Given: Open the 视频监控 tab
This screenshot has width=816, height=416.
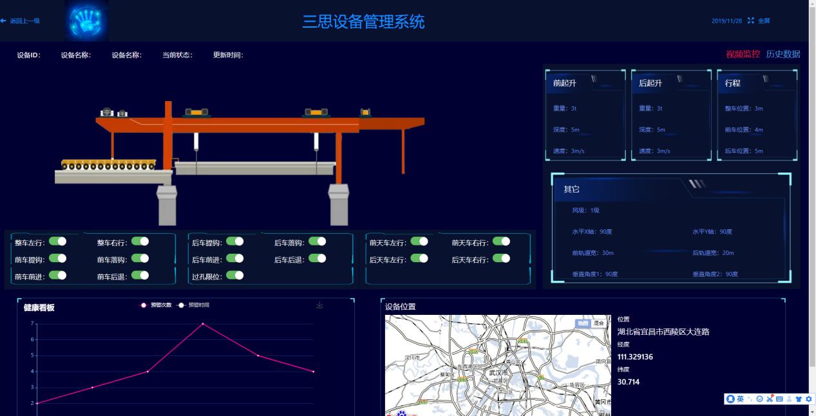Looking at the screenshot, I should coord(743,54).
